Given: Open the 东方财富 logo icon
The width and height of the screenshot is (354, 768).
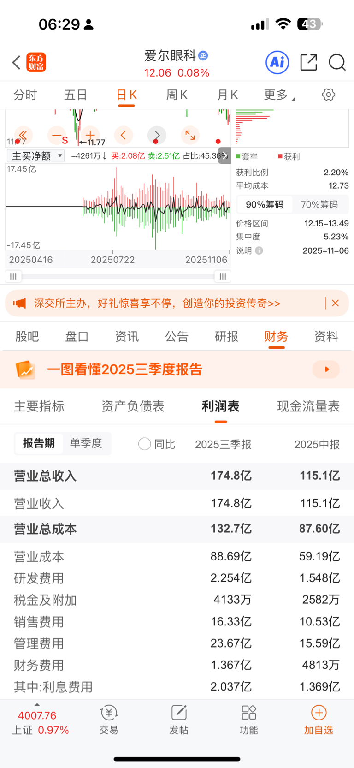Looking at the screenshot, I should [x=36, y=62].
